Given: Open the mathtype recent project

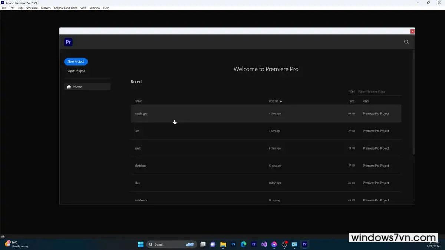Looking at the screenshot, I should point(141,114).
